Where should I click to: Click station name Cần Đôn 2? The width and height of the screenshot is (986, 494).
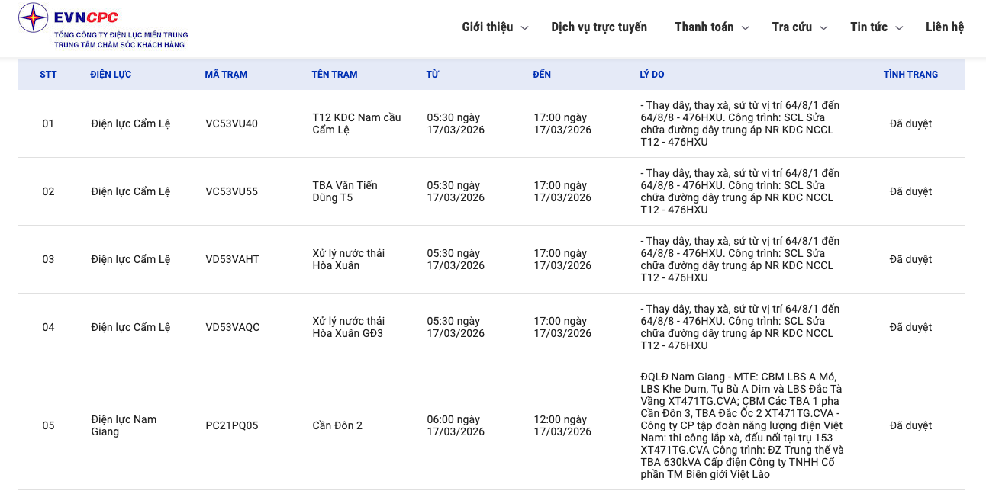pyautogui.click(x=337, y=425)
